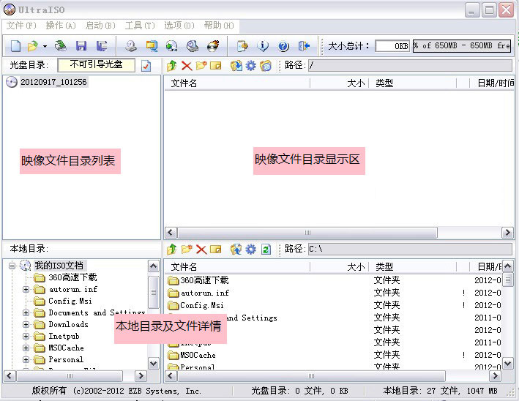This screenshot has height=401, width=519.
Task: Click the 650MB capacity progress bar
Action: [462, 45]
